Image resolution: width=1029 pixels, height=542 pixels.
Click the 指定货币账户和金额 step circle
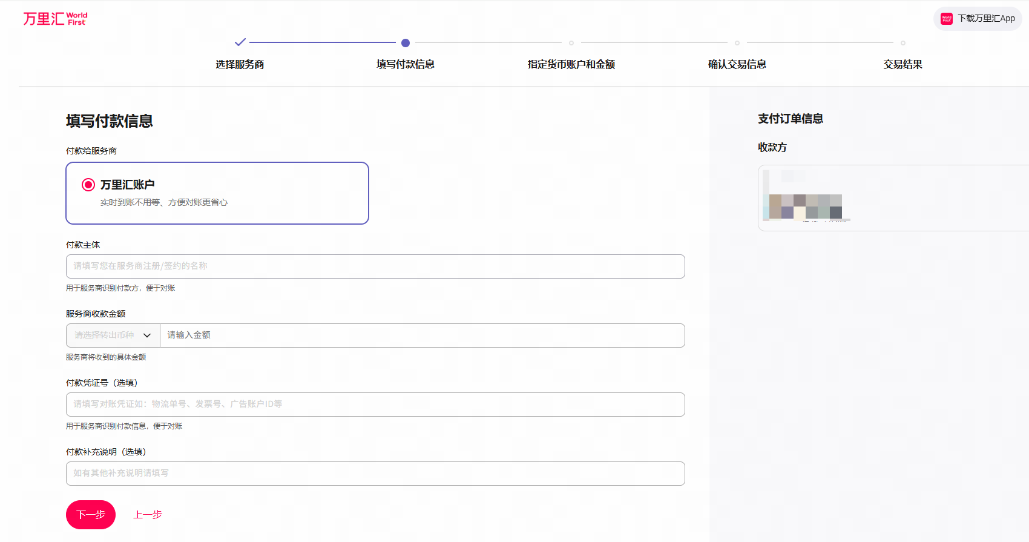571,43
